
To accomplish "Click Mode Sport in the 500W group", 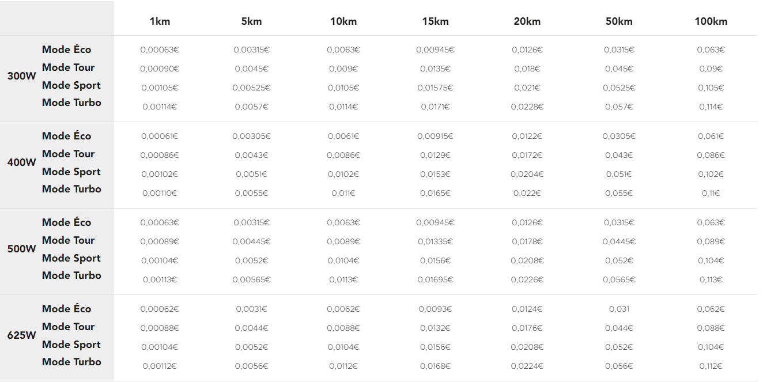I will click(x=71, y=258).
